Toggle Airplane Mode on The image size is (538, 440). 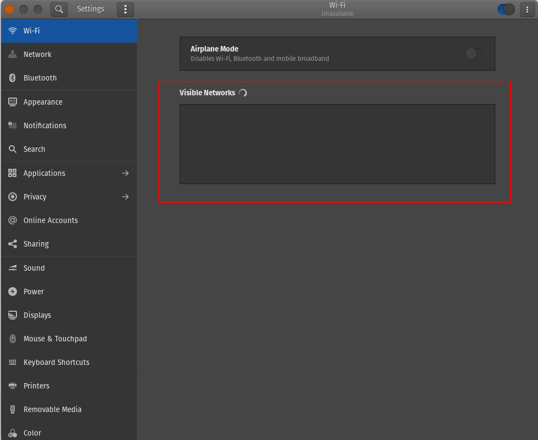[472, 54]
